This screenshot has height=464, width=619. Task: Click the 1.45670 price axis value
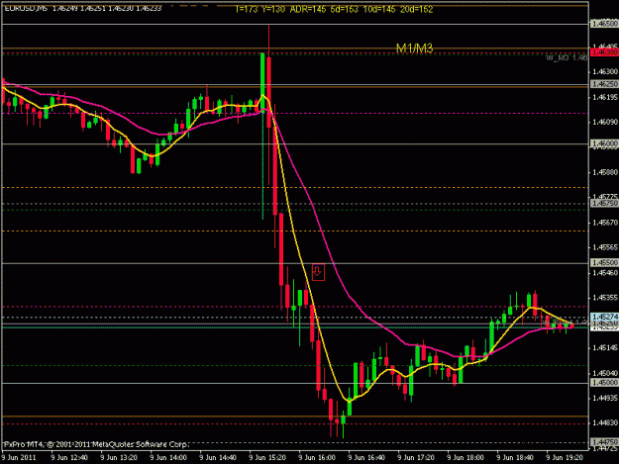[x=605, y=223]
